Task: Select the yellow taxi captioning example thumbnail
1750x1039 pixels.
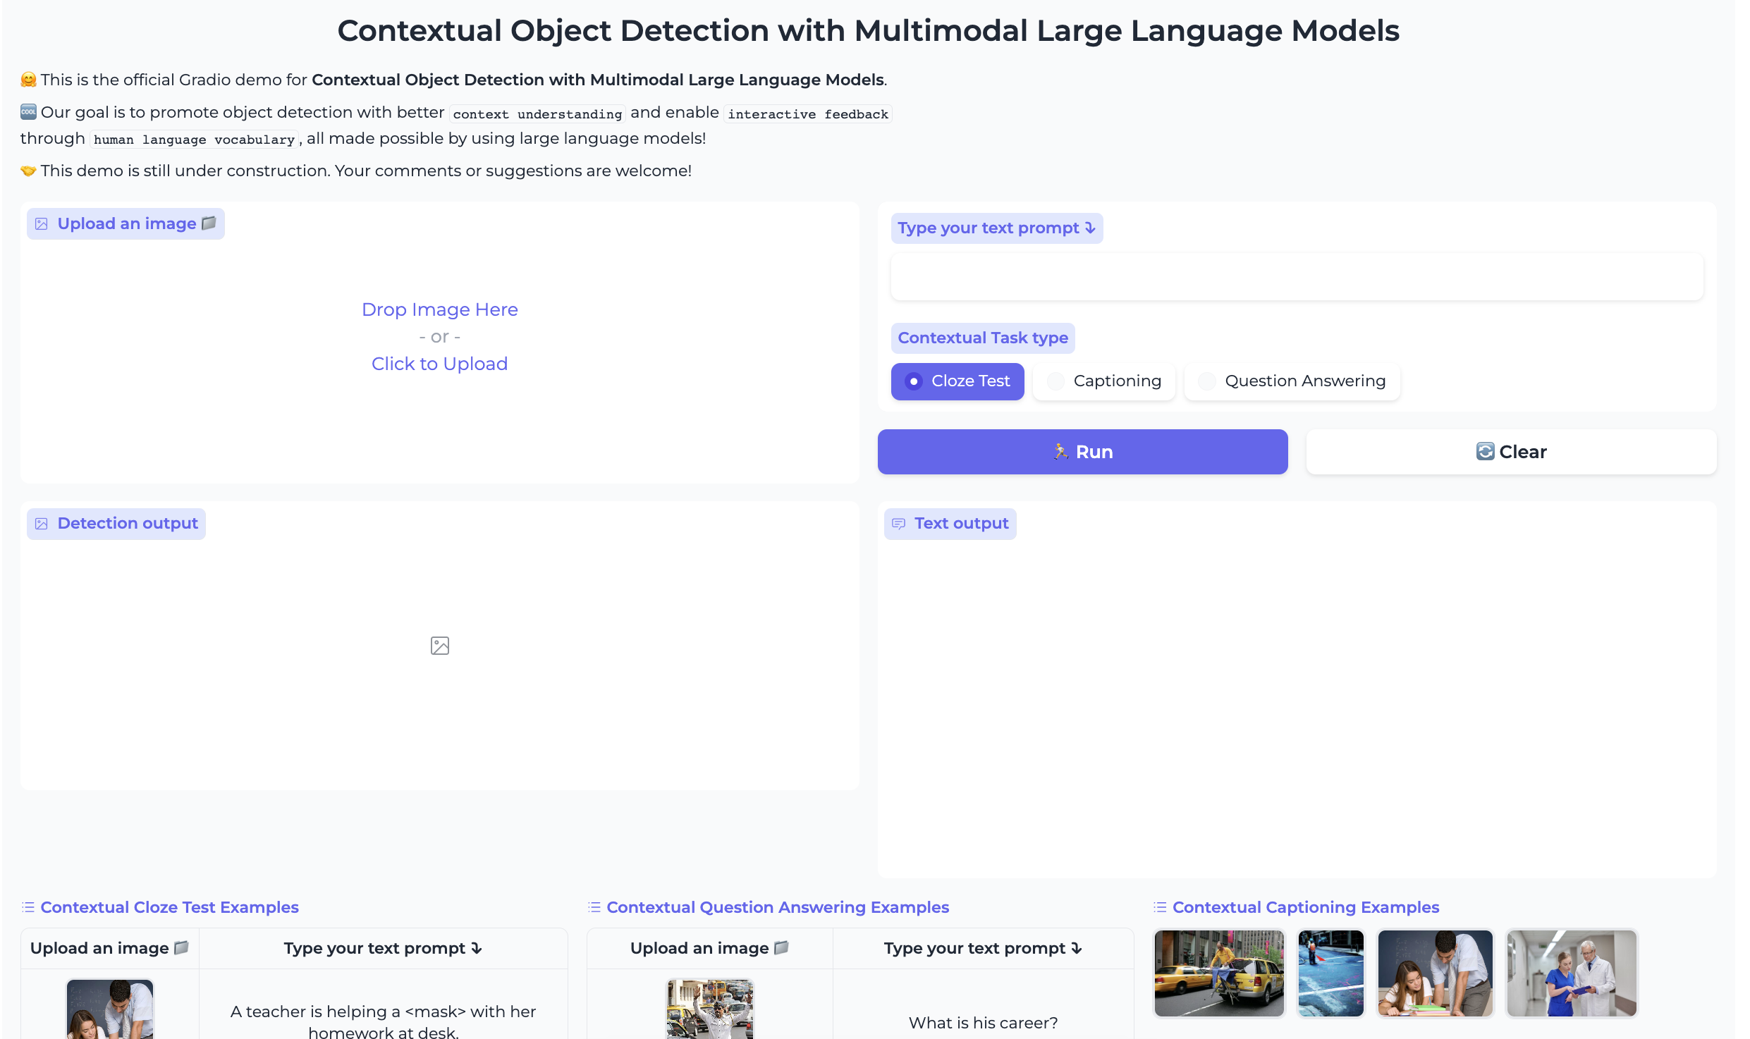Action: click(x=1218, y=973)
